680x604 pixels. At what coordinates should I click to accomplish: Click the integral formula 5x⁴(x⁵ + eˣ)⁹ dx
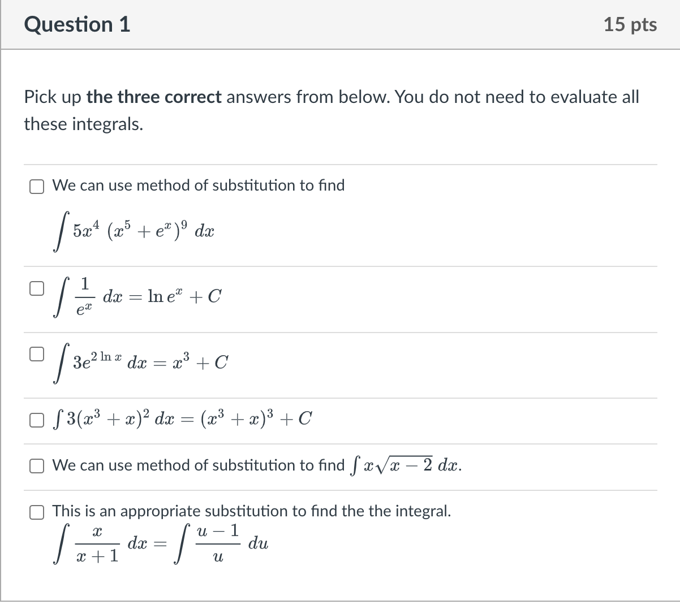[x=133, y=229]
